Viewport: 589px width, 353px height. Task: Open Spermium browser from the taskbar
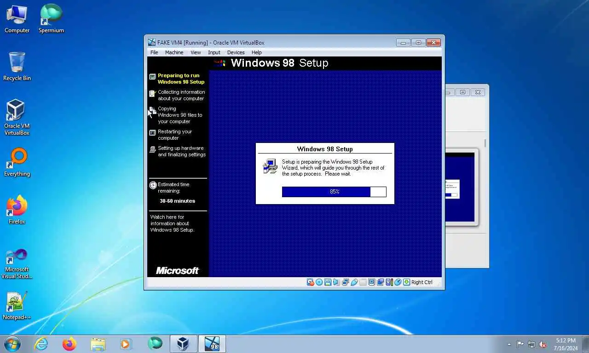pyautogui.click(x=155, y=344)
